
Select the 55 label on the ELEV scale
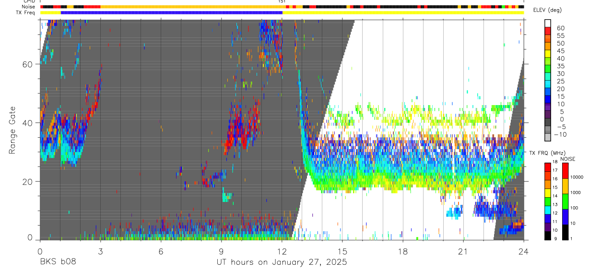tap(560, 35)
